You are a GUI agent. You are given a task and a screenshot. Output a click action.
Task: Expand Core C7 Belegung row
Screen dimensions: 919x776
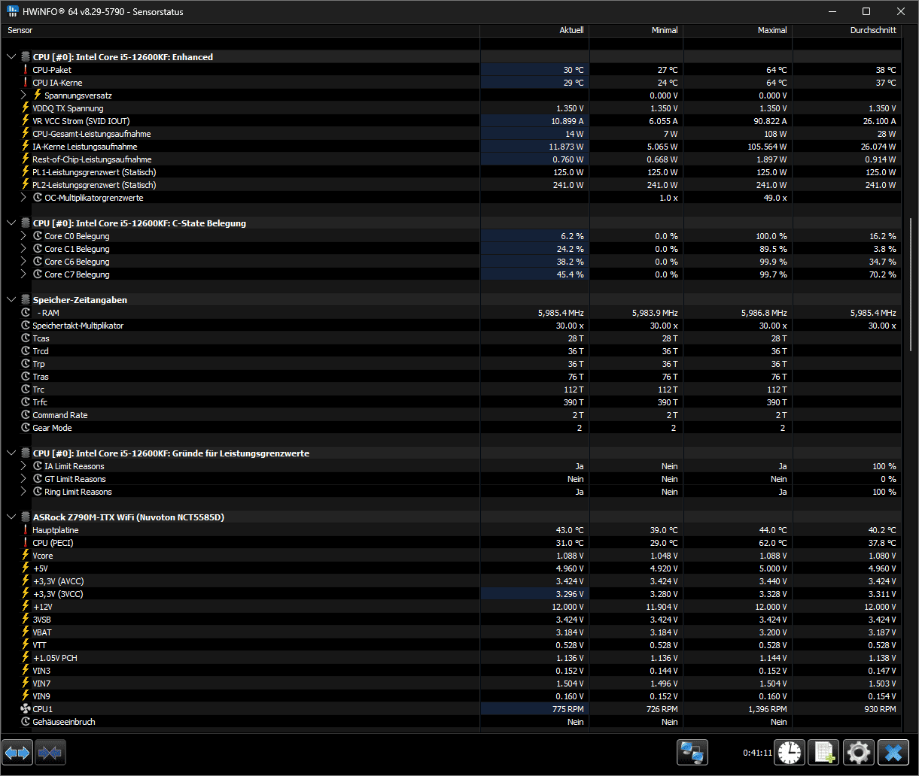(x=23, y=274)
